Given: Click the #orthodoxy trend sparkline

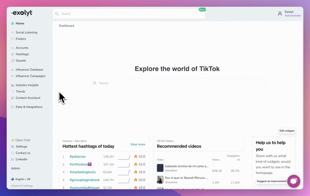Looking at the screenshot, I should pos(124,165).
